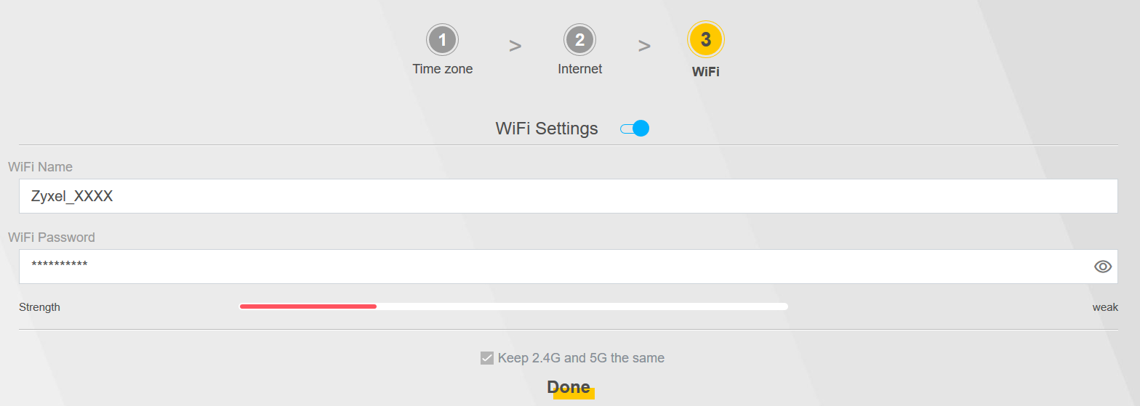1140x406 pixels.
Task: Click the WiFi Name field label
Action: tap(40, 167)
